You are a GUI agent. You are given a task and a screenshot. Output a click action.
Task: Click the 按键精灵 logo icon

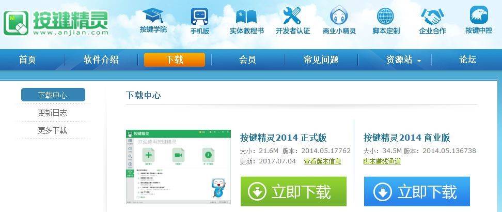click(x=16, y=23)
